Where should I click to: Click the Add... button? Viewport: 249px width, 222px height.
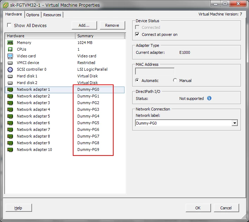point(84,25)
